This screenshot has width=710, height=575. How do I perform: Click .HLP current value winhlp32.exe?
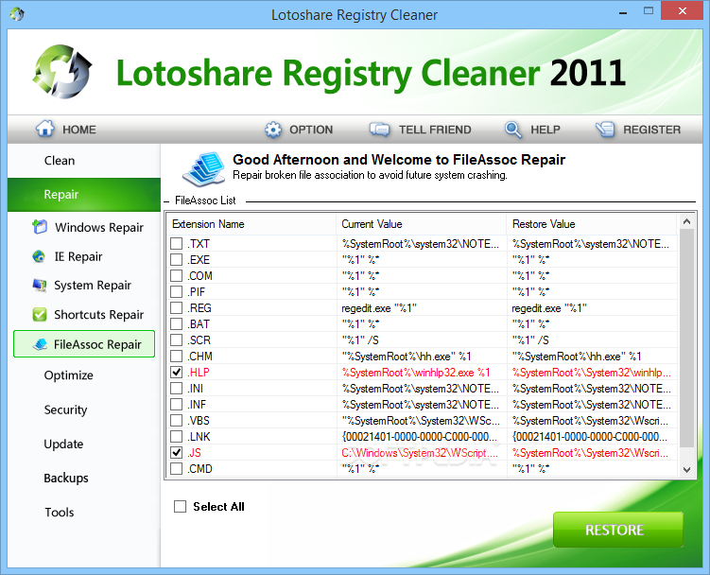point(416,373)
